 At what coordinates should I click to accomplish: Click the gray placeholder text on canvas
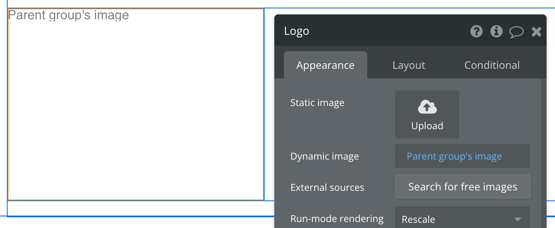[x=68, y=15]
